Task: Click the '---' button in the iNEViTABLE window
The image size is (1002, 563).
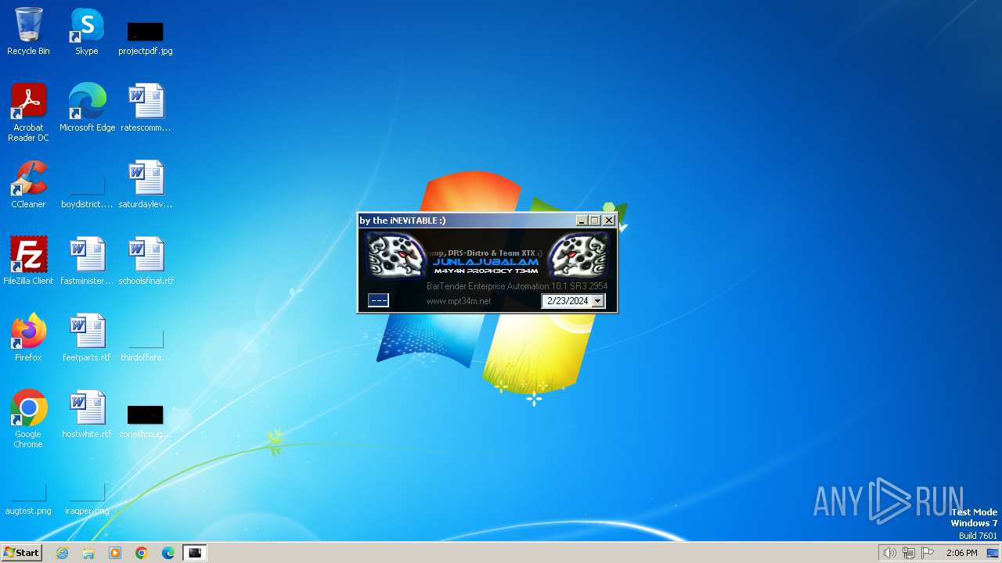Action: click(x=378, y=300)
